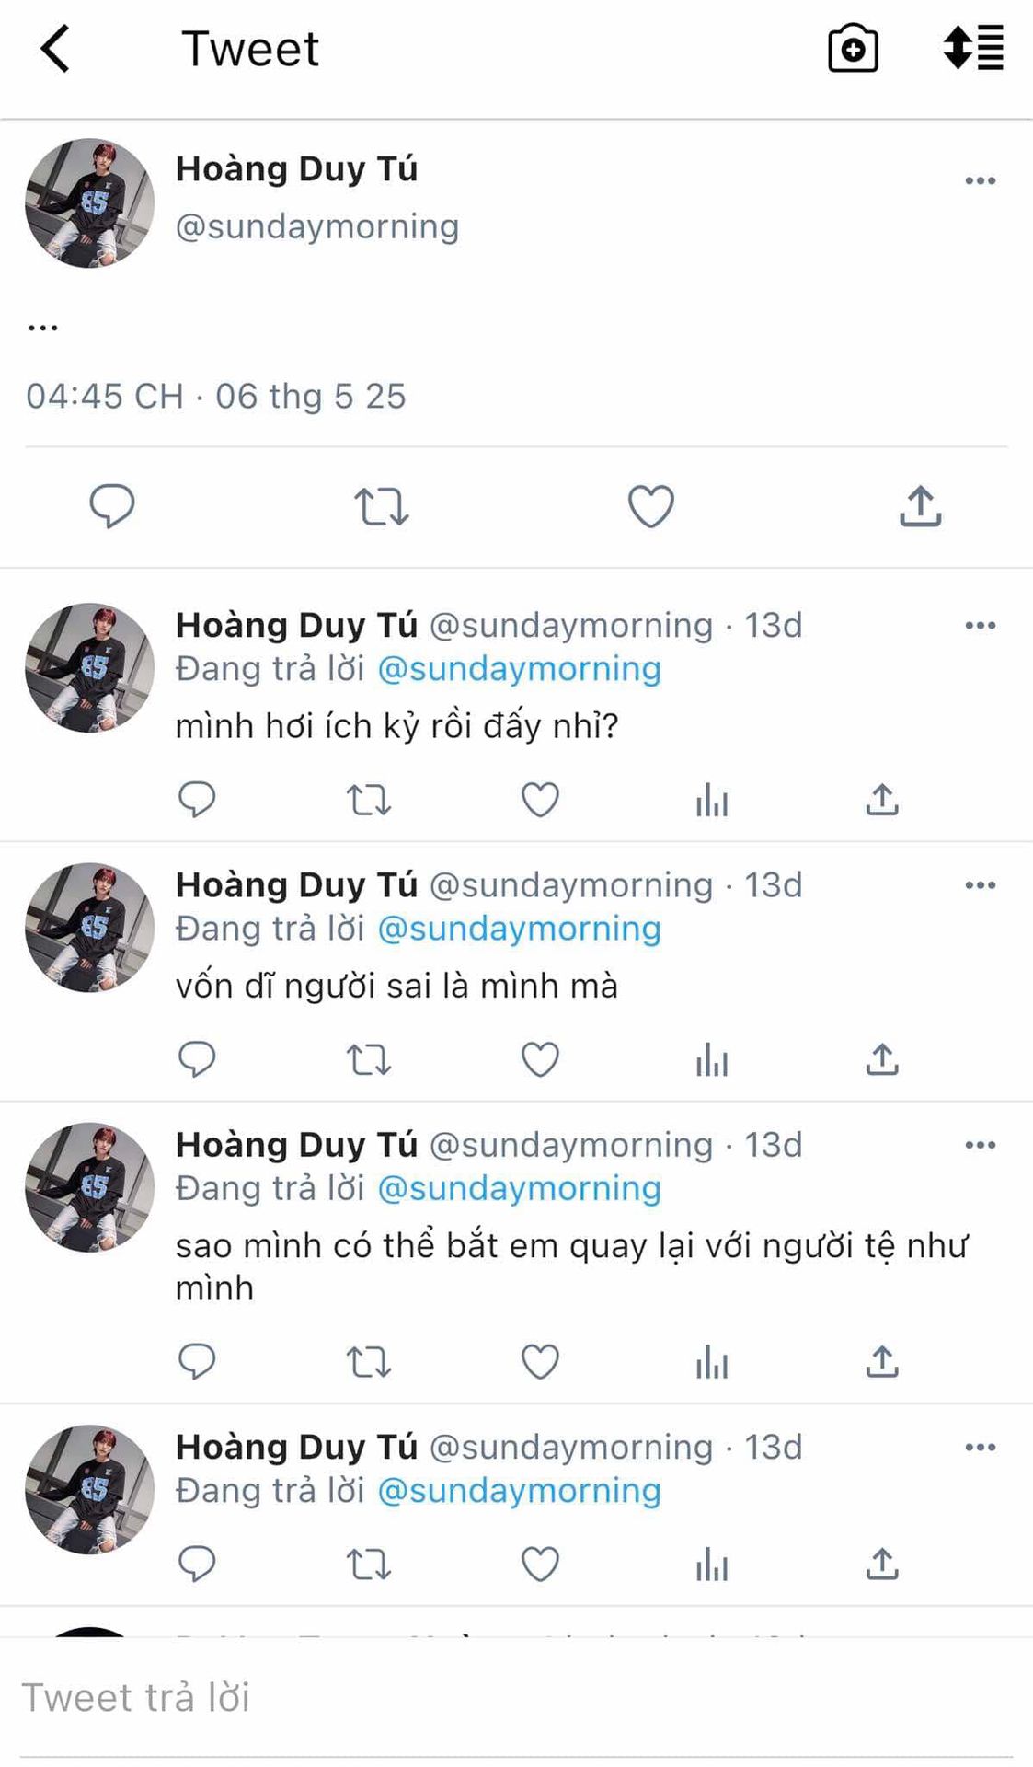Screen dimensions: 1033x1767
Task: Open more options for the main tweet
Action: click(x=980, y=180)
